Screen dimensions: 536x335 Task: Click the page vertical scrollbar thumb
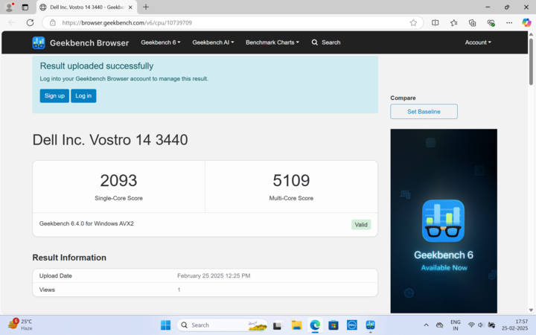coord(531,62)
